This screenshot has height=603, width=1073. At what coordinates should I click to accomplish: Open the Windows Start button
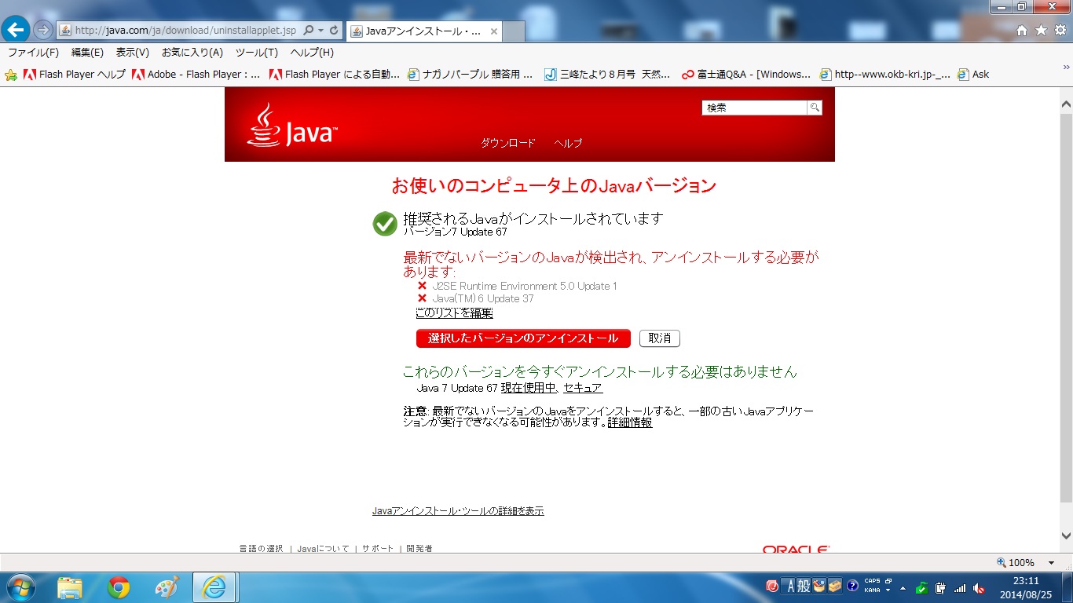point(20,587)
